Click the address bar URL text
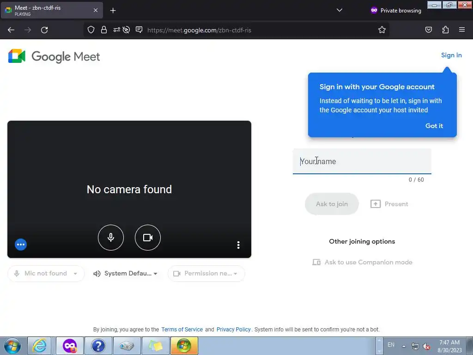The width and height of the screenshot is (473, 355). click(x=199, y=30)
